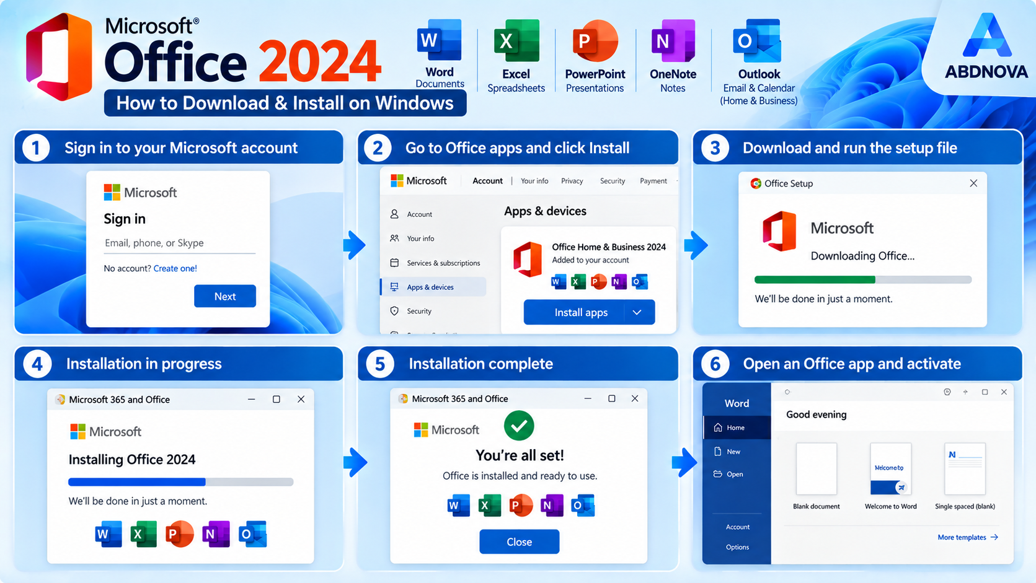Click Word icon in You're all set dialog

tap(458, 506)
